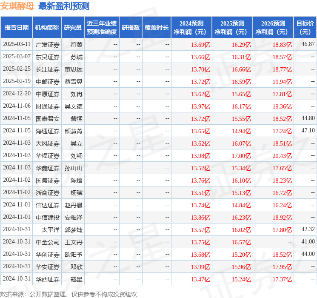Click the 目标价 column header

click(305, 28)
